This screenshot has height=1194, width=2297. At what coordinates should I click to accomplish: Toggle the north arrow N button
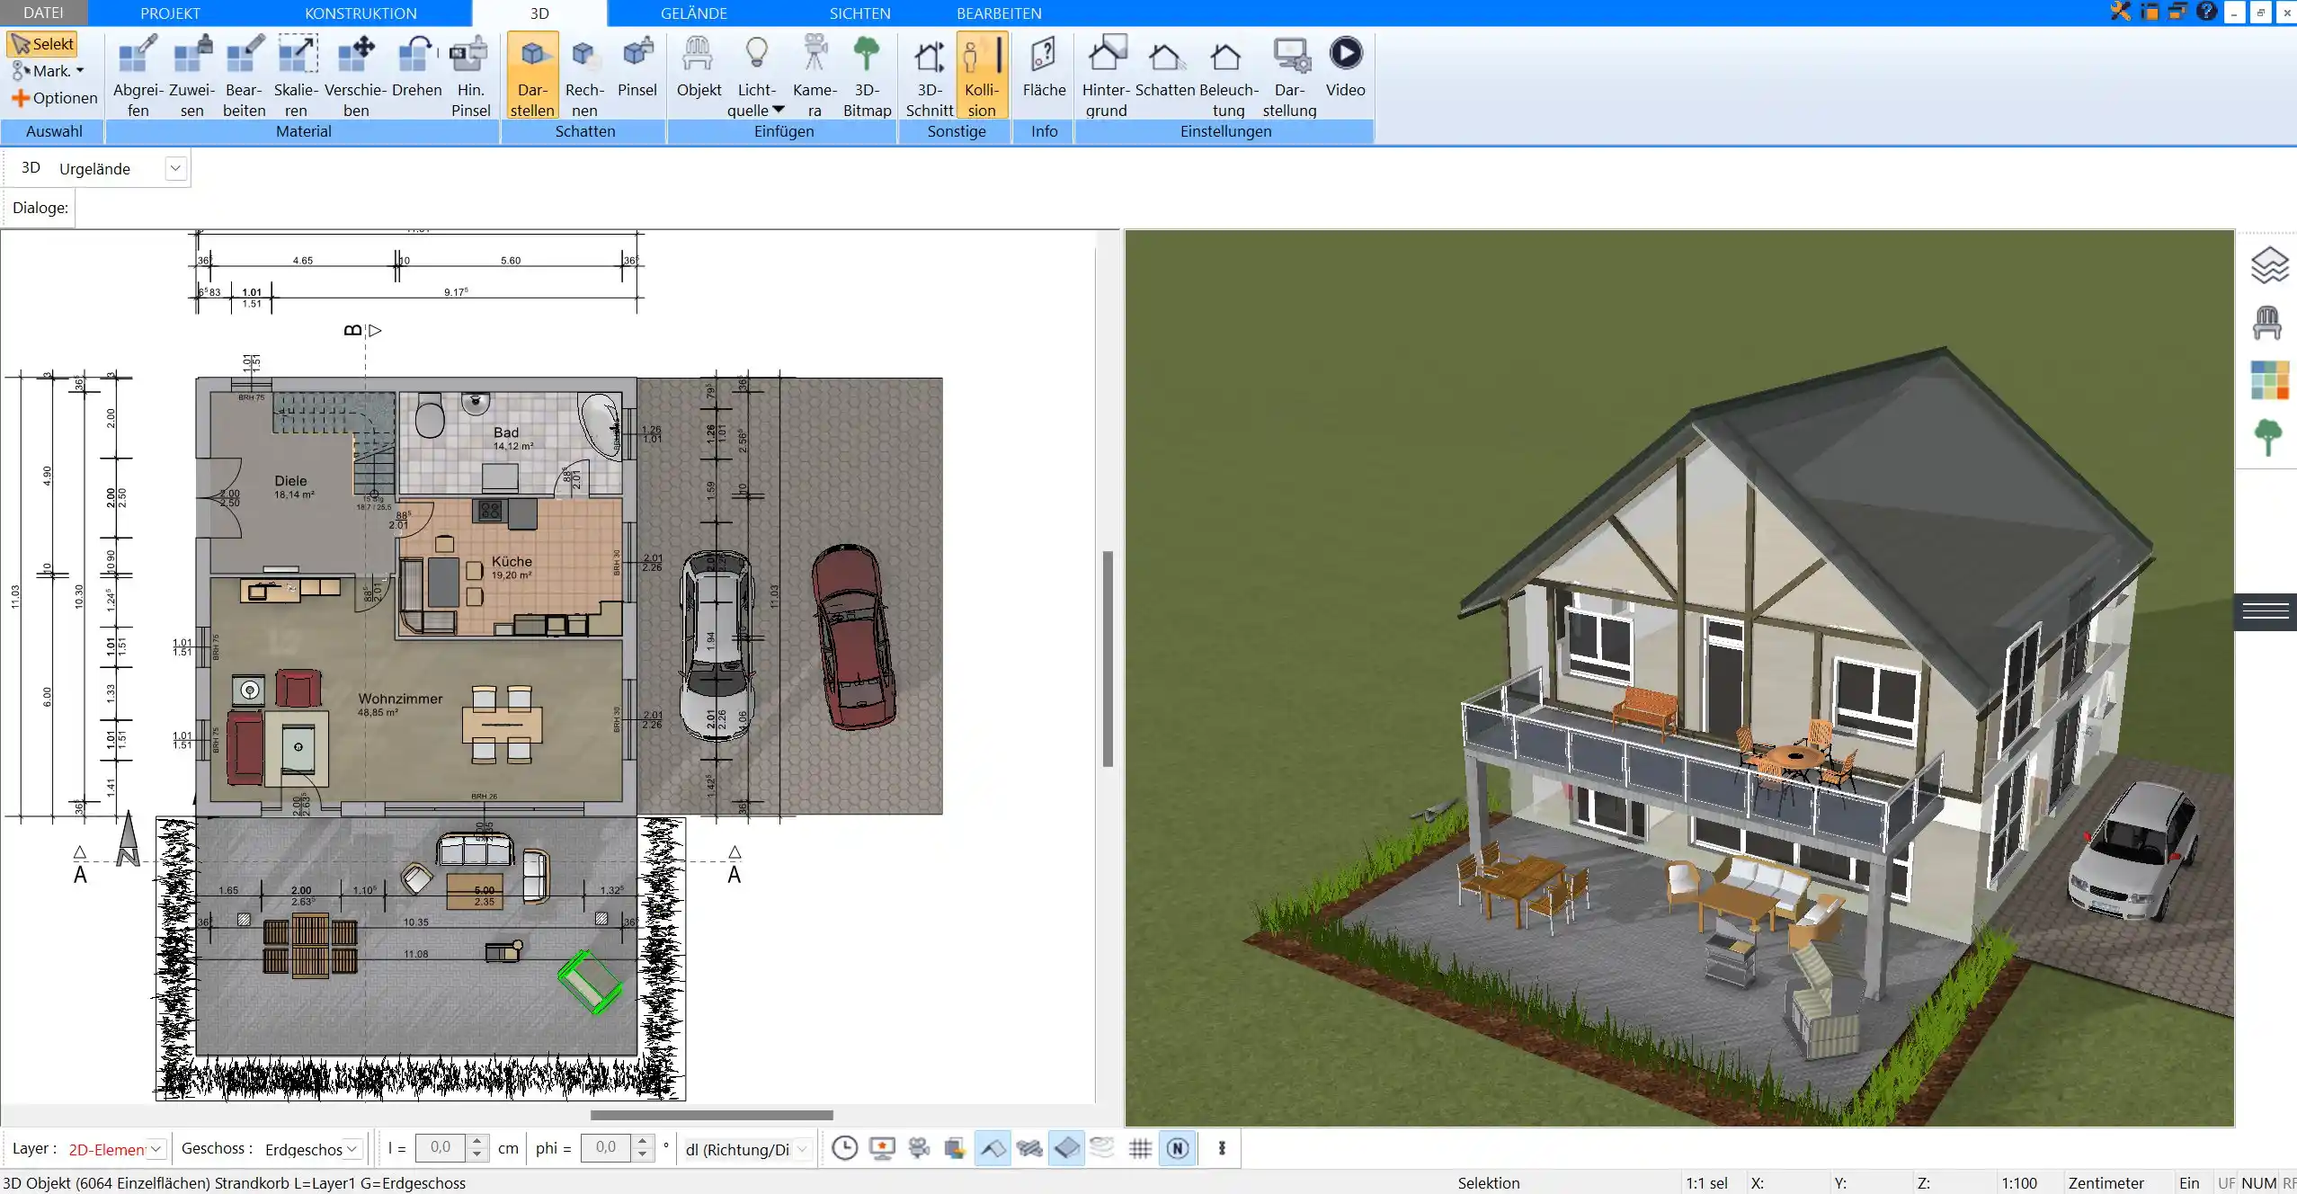pos(1178,1148)
